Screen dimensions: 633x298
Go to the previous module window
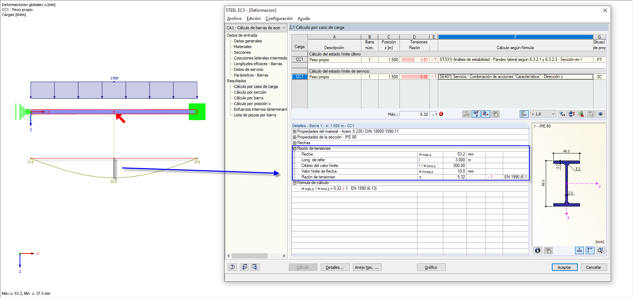click(244, 267)
